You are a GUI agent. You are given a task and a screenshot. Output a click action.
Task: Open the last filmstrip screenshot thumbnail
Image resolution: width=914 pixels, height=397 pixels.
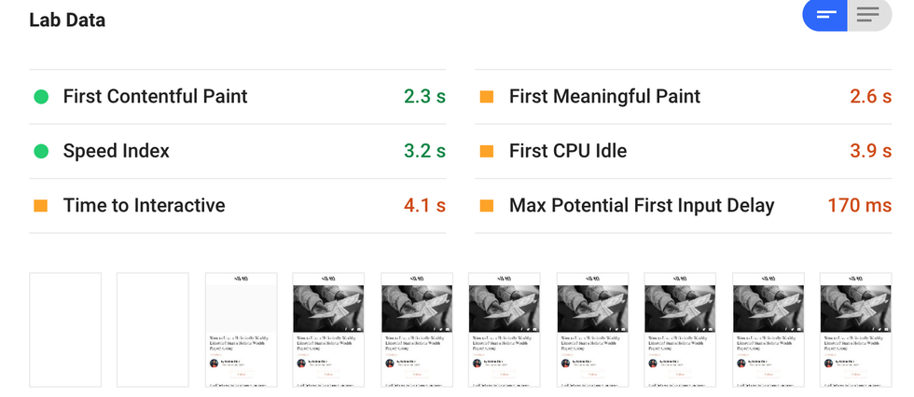pos(855,330)
